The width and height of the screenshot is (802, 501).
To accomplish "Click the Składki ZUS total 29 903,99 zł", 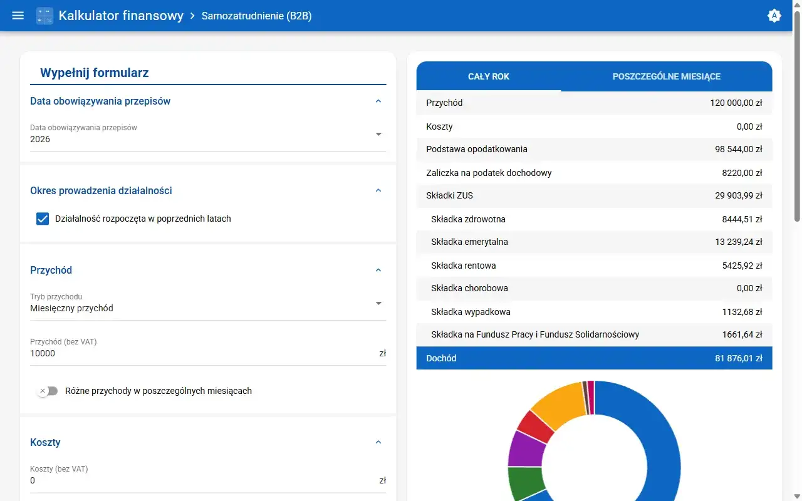I will [x=739, y=195].
